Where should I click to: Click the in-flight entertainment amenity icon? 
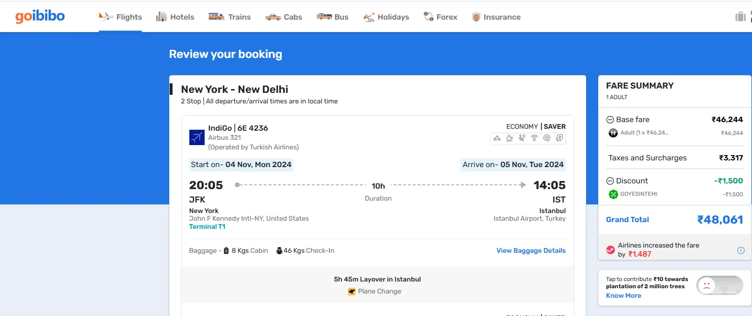click(x=559, y=138)
